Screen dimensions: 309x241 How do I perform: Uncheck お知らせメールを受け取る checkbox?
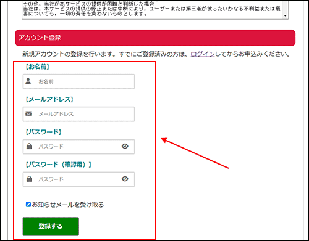(x=28, y=205)
